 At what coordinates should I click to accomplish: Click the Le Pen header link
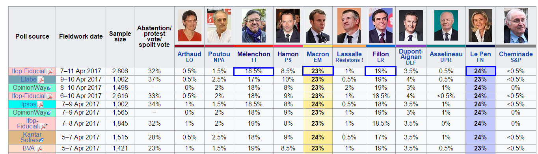pyautogui.click(x=480, y=54)
